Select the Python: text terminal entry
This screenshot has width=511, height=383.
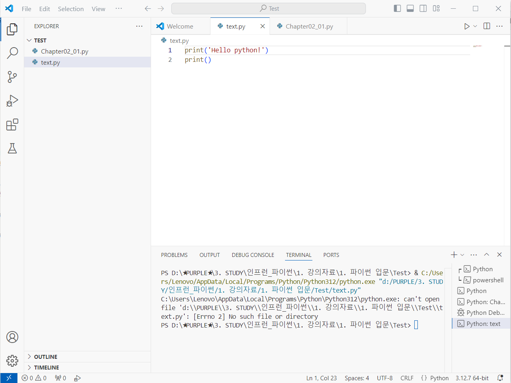[480, 324]
